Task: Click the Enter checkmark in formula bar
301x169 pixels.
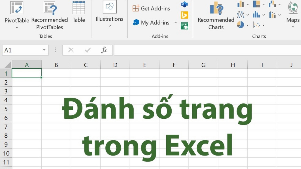Action: (x=88, y=50)
